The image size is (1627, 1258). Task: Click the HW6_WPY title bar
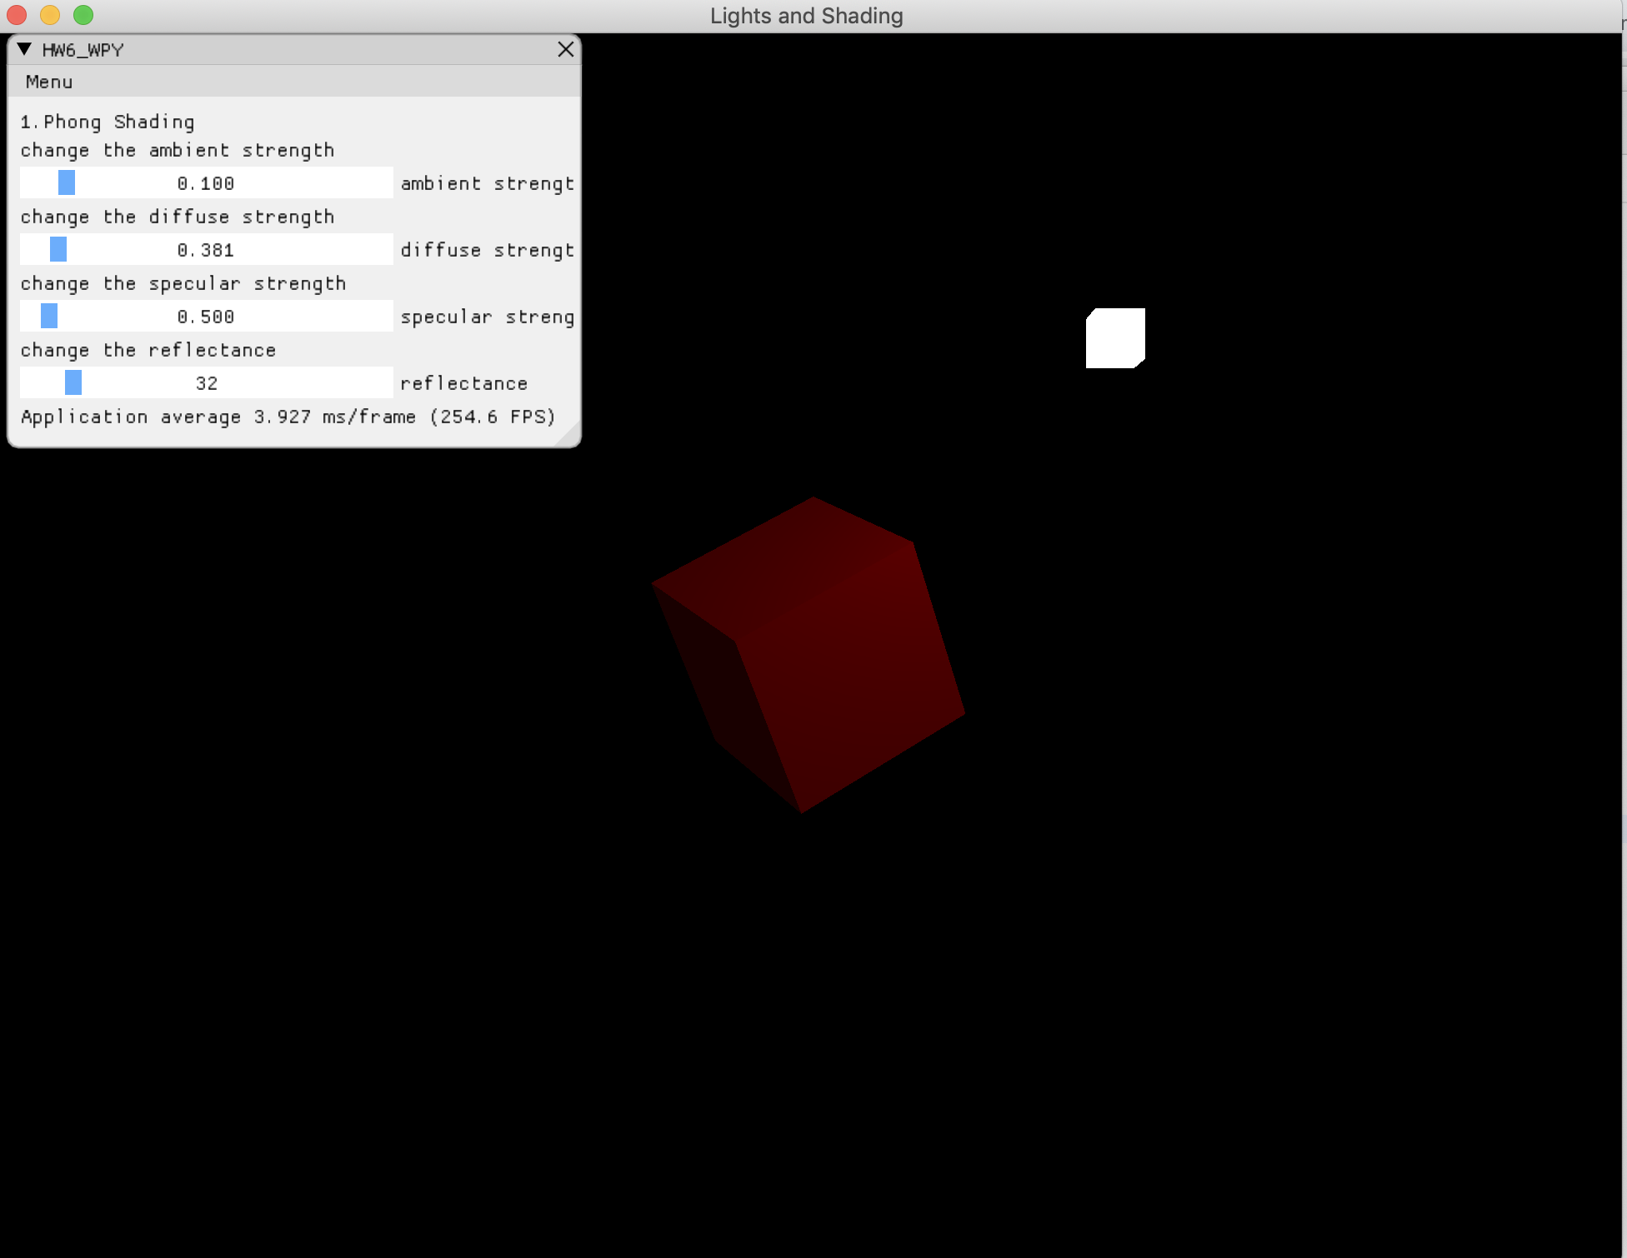(x=292, y=49)
